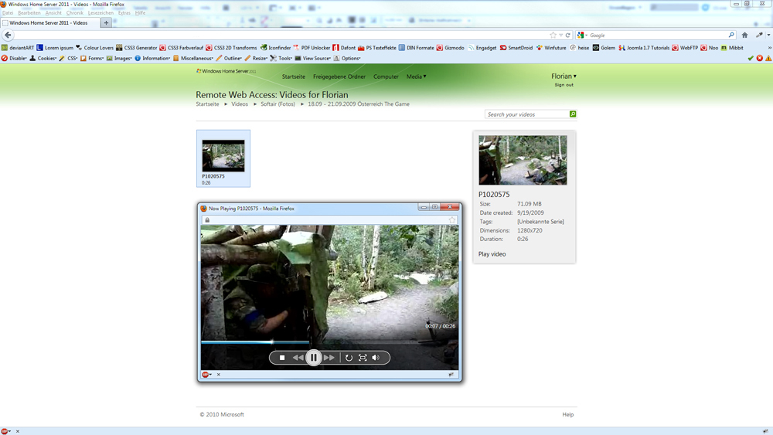Open the Winfuture bookmark
Screen dimensions: 773x435
(x=551, y=48)
